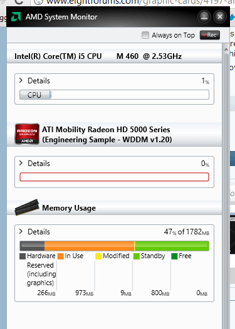Image resolution: width=235 pixels, height=329 pixels.
Task: Expand Memory Usage Details chevron
Action: tap(21, 231)
